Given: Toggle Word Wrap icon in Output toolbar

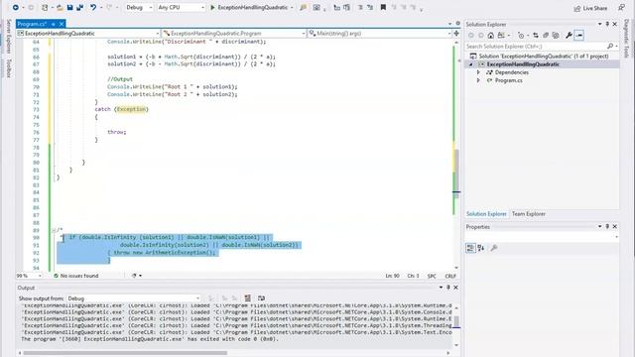Looking at the screenshot, I should coord(261,298).
